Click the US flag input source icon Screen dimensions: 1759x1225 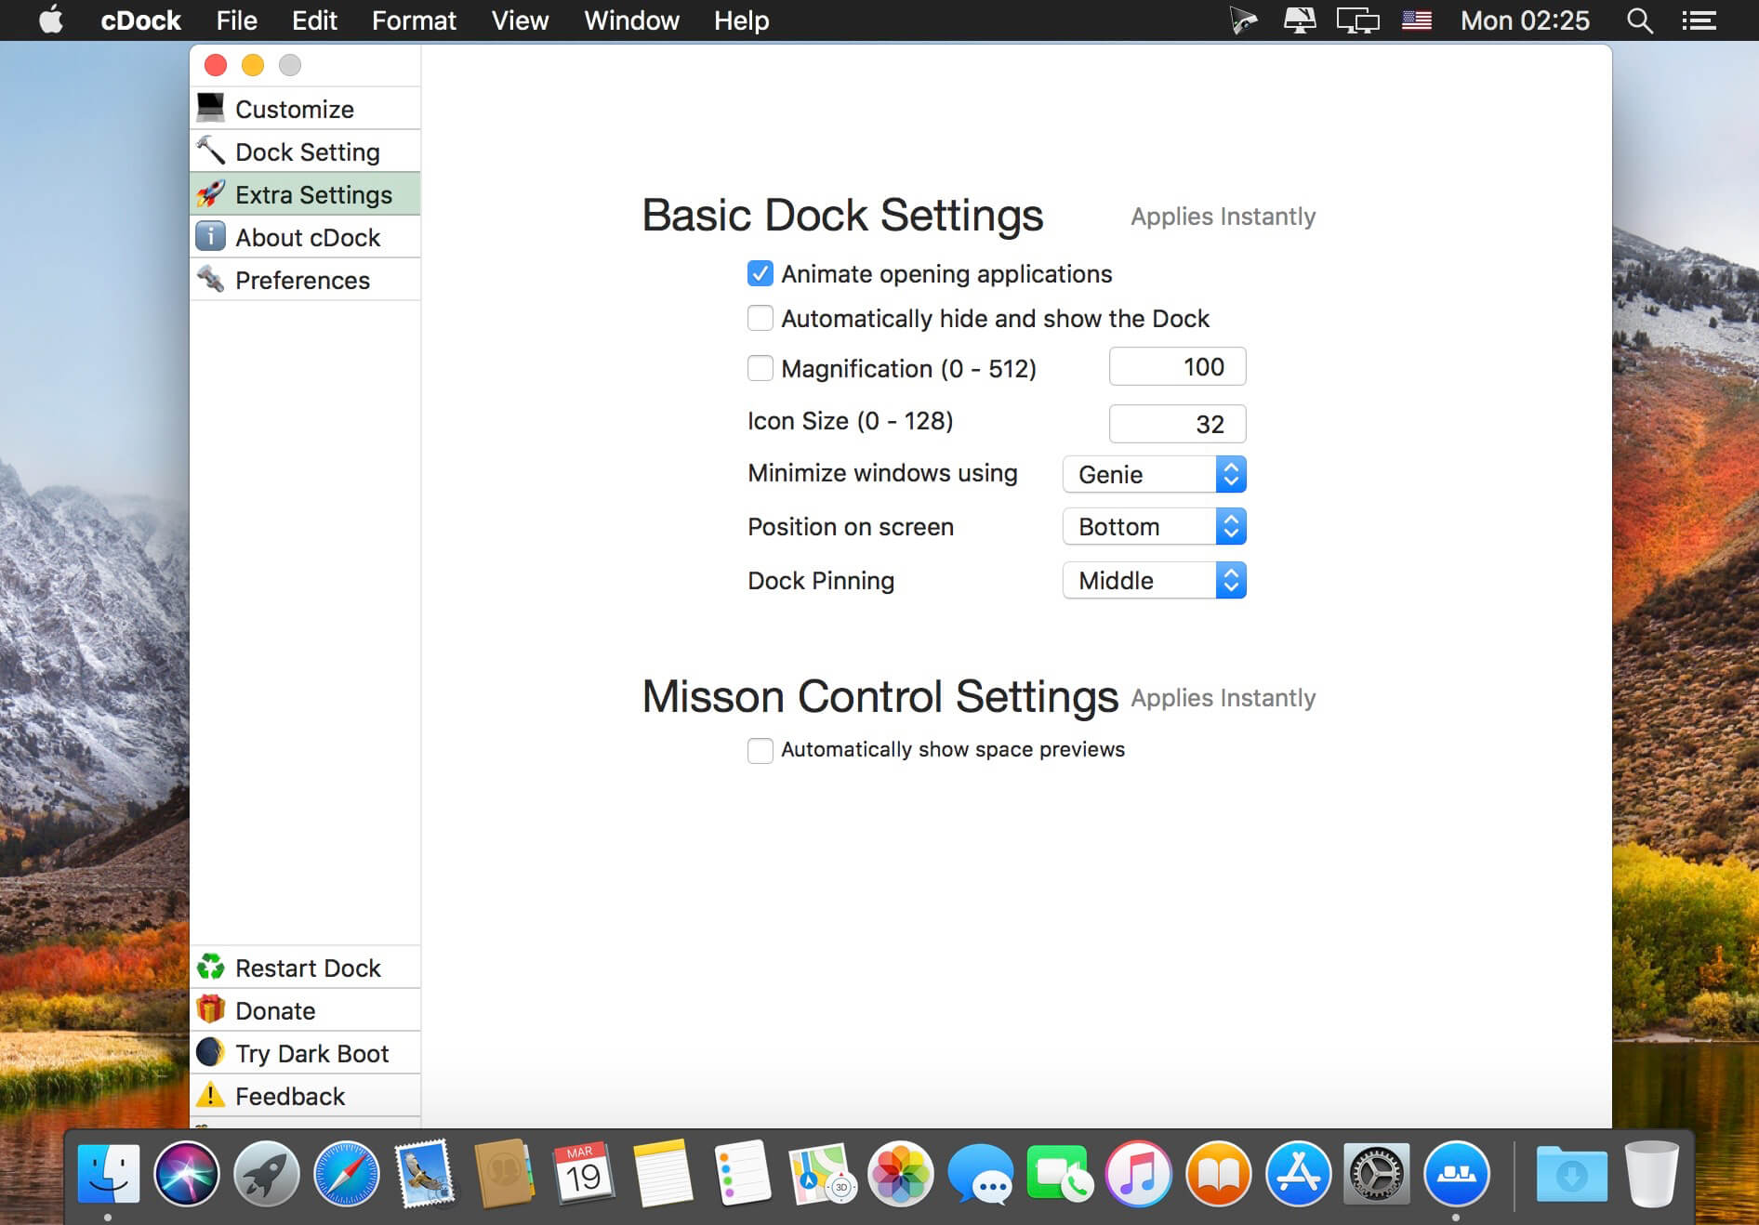coord(1416,20)
